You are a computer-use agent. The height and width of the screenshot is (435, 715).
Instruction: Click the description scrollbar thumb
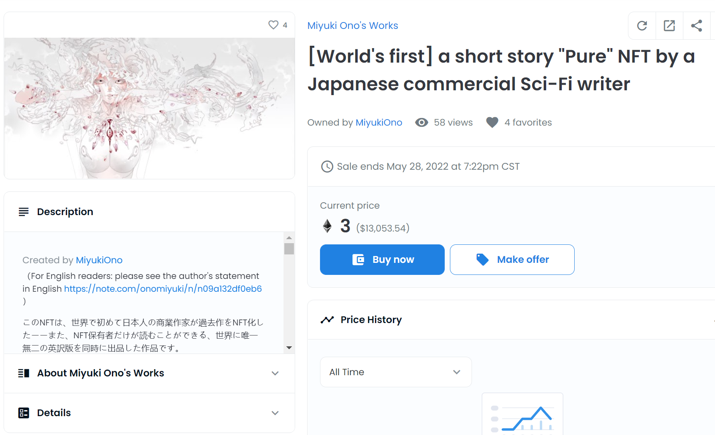(x=289, y=249)
